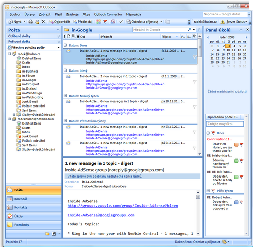Expand Složky výsledků hledání under radek@hulan.cz

click(x=14, y=115)
